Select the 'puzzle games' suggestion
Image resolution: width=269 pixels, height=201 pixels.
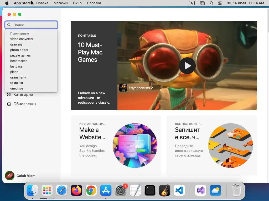(31, 55)
